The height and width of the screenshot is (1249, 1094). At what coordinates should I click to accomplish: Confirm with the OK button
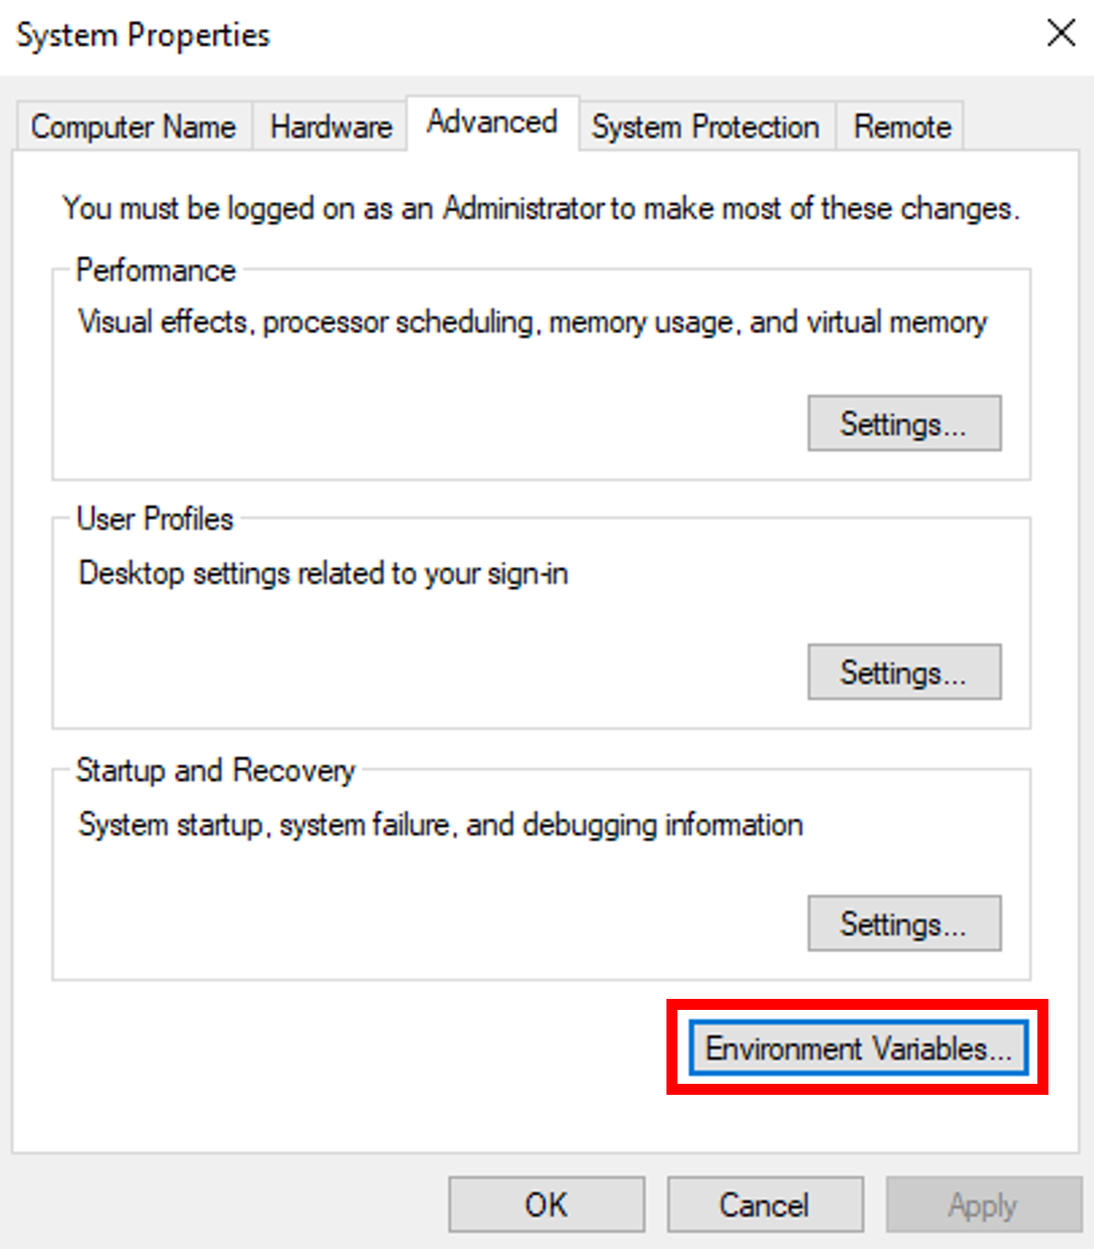[546, 1204]
